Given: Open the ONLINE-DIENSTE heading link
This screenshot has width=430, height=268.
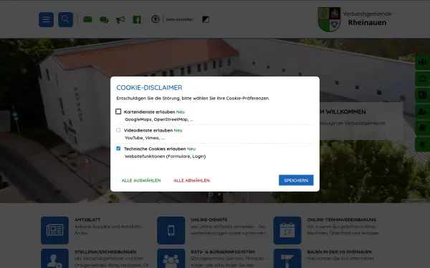Looking at the screenshot, I should pyautogui.click(x=209, y=219).
